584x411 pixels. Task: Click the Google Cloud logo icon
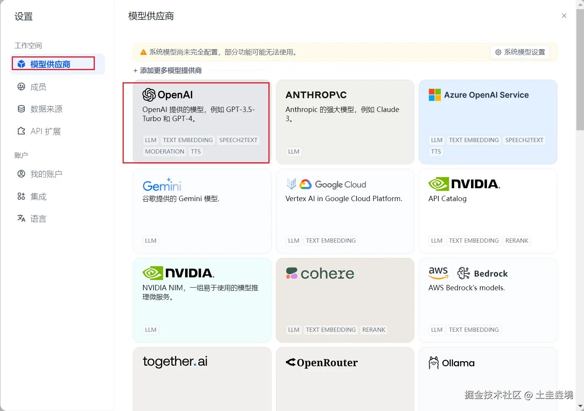305,184
